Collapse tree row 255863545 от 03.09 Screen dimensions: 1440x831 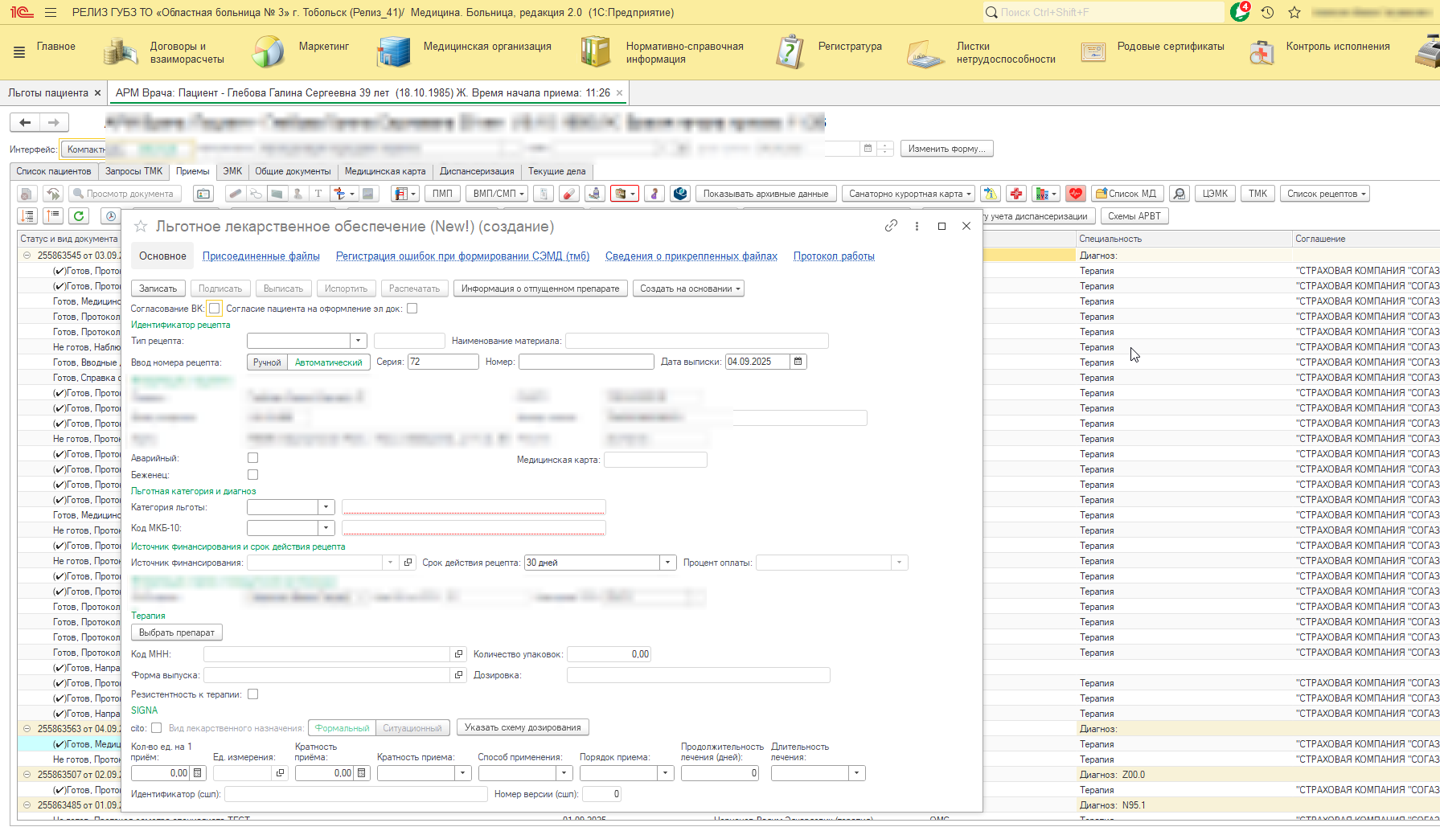[x=27, y=256]
